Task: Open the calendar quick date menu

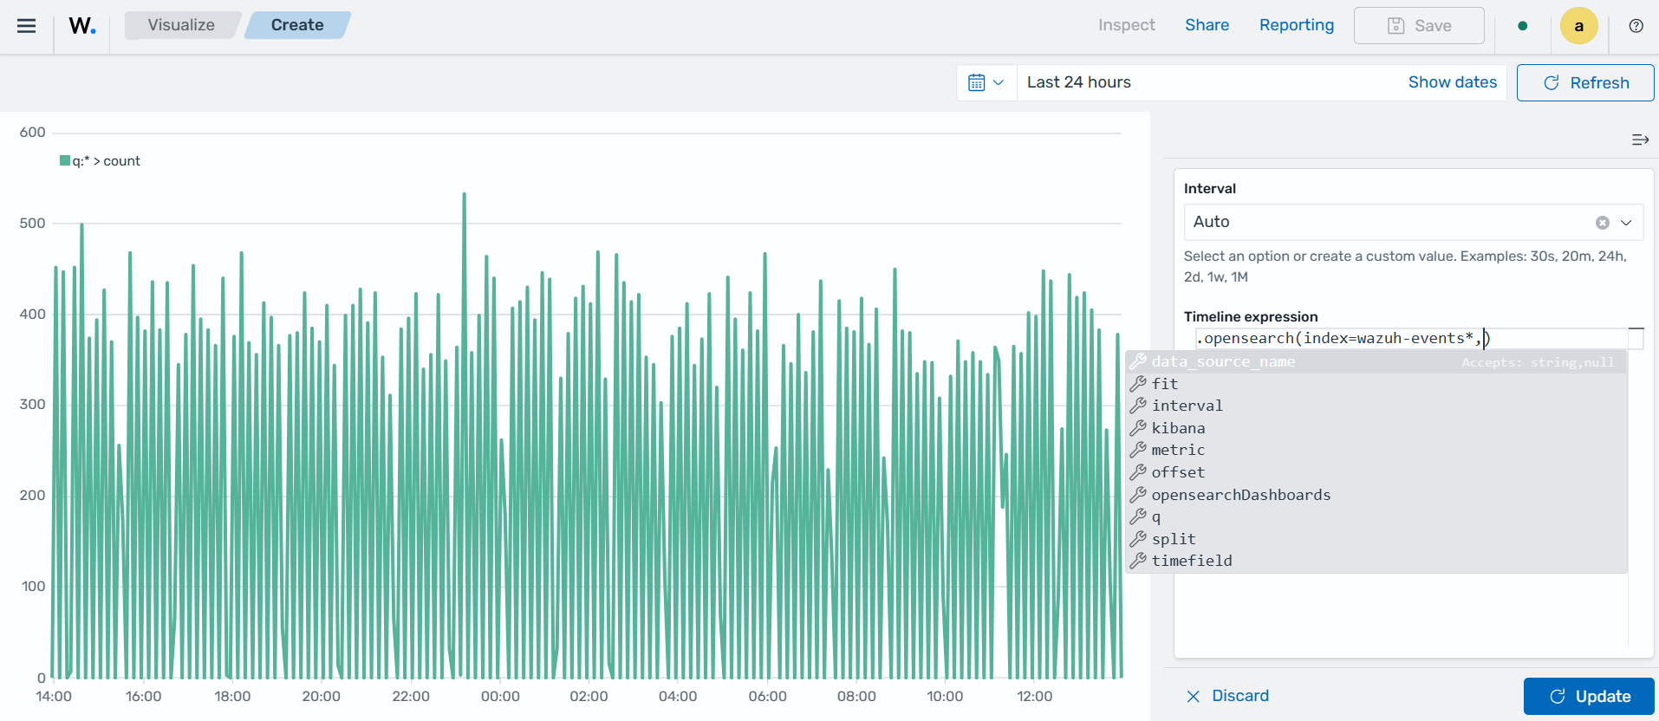Action: pyautogui.click(x=986, y=82)
